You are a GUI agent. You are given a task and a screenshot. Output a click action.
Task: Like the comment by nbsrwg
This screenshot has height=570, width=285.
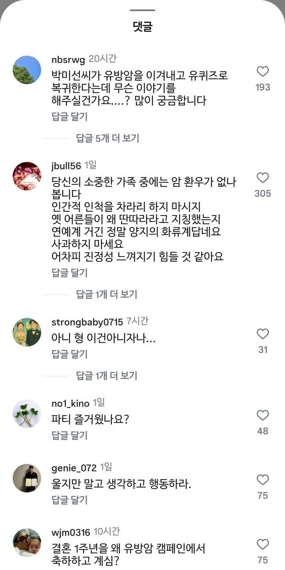point(263,72)
